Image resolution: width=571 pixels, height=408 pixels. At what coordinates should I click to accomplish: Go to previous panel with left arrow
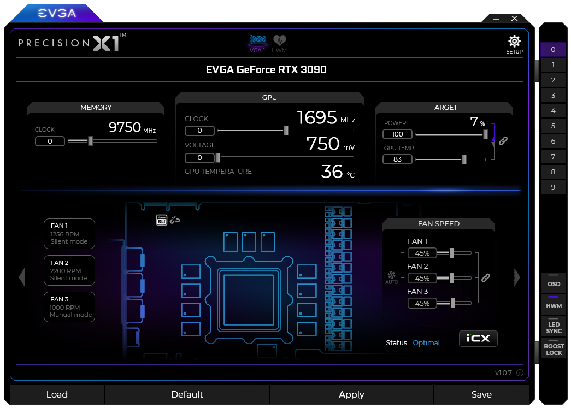(22, 277)
